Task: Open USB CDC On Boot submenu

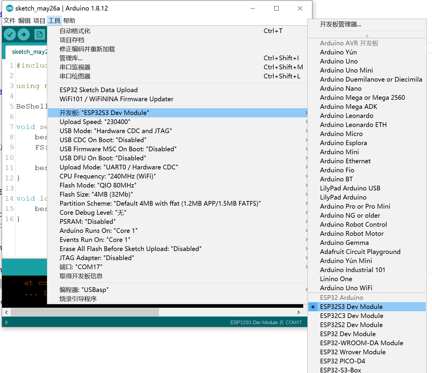Action: (x=177, y=140)
